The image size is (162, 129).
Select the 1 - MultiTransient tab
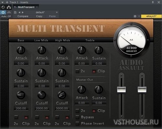pyautogui.click(x=24, y=7)
